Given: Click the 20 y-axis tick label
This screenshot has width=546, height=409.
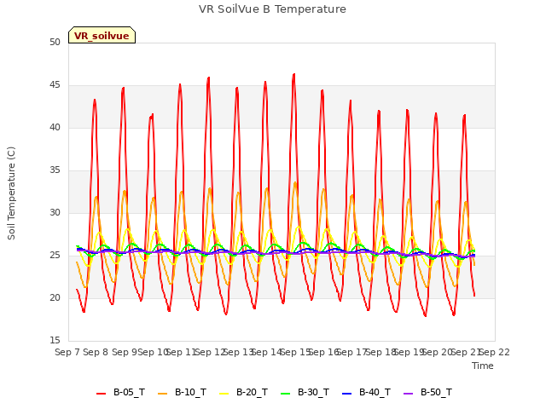Looking at the screenshot, I should 55,298.
